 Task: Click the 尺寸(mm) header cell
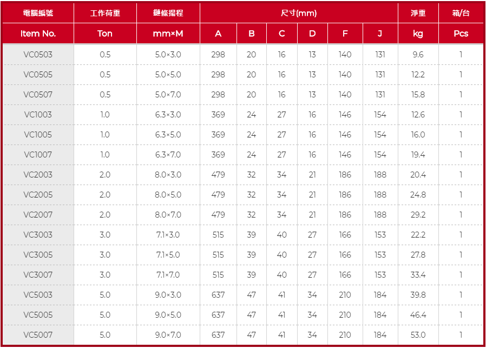(299, 13)
